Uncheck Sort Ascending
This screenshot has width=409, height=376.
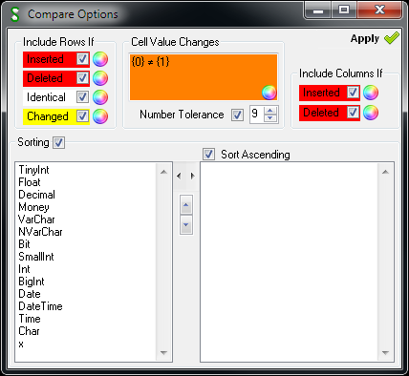point(208,155)
